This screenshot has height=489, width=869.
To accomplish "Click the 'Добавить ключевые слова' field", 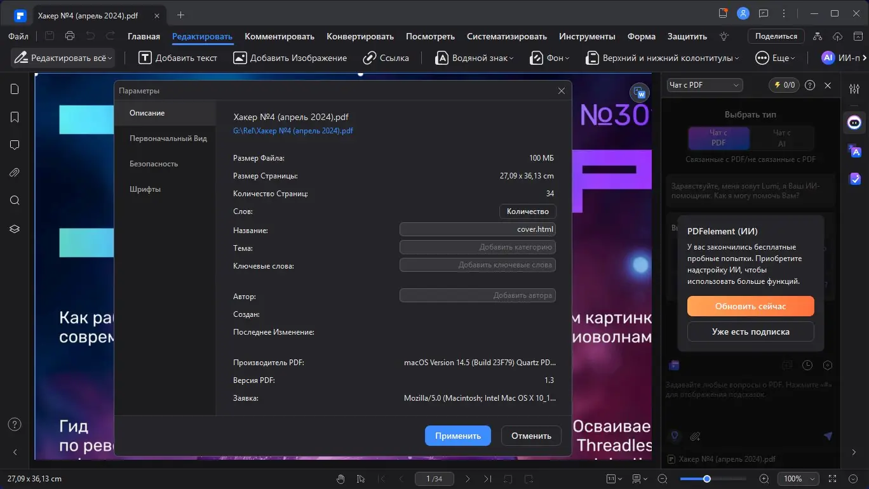I will click(478, 265).
